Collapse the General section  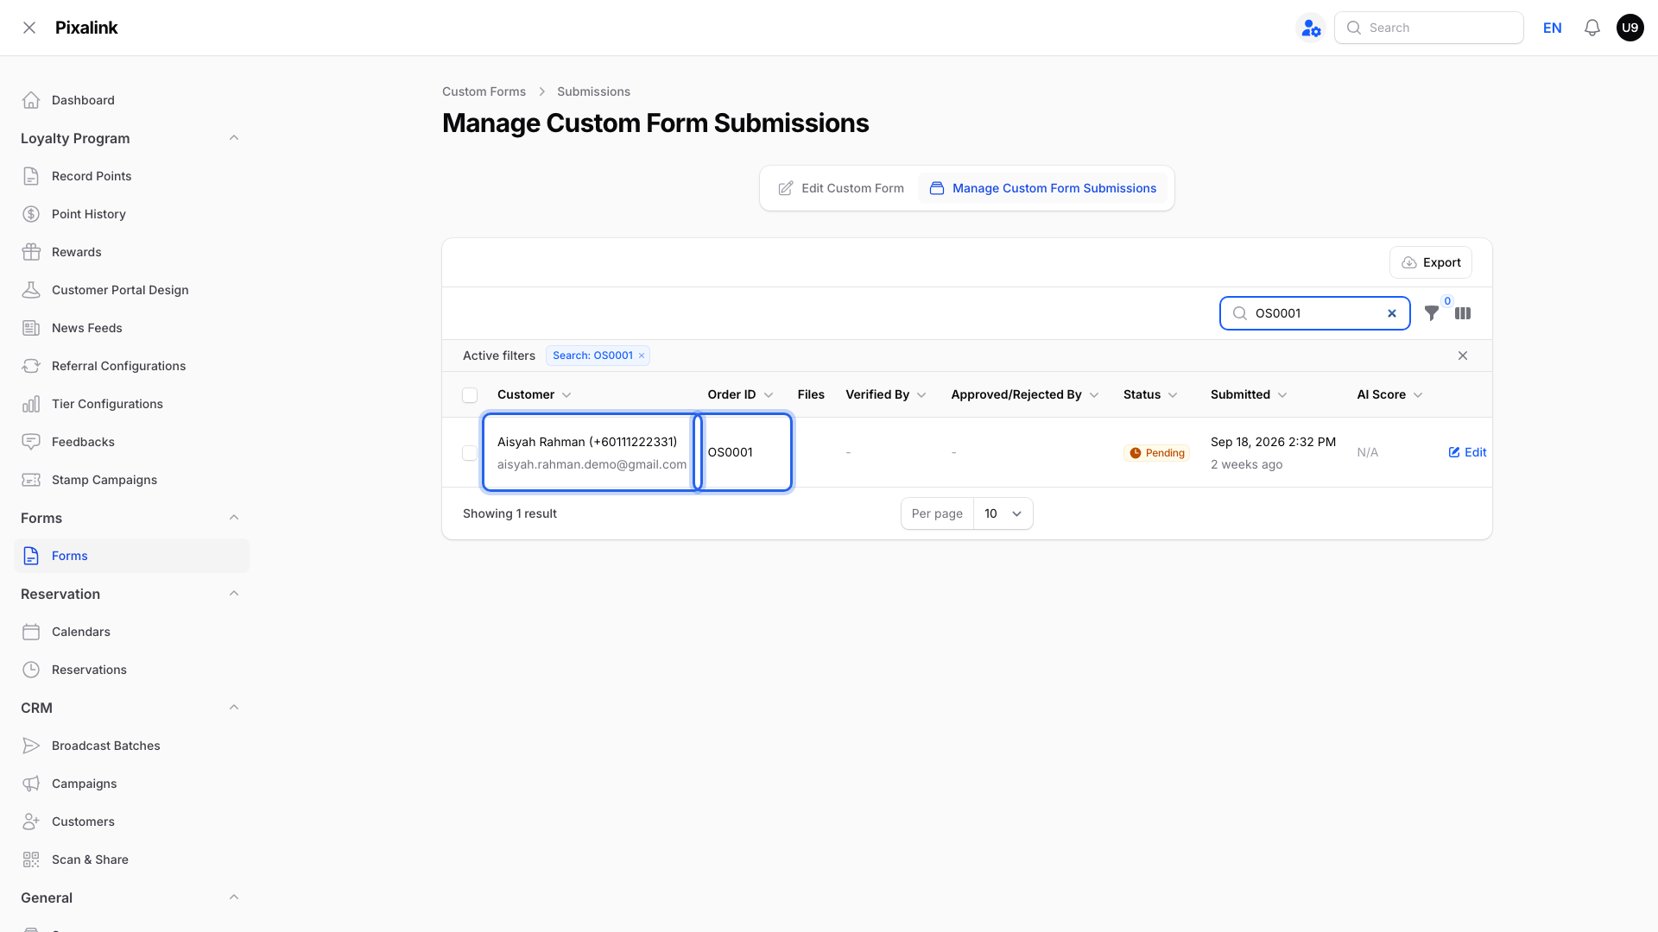point(234,897)
